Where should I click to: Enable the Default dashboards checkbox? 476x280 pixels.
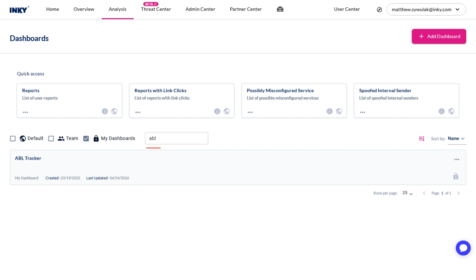tap(13, 139)
